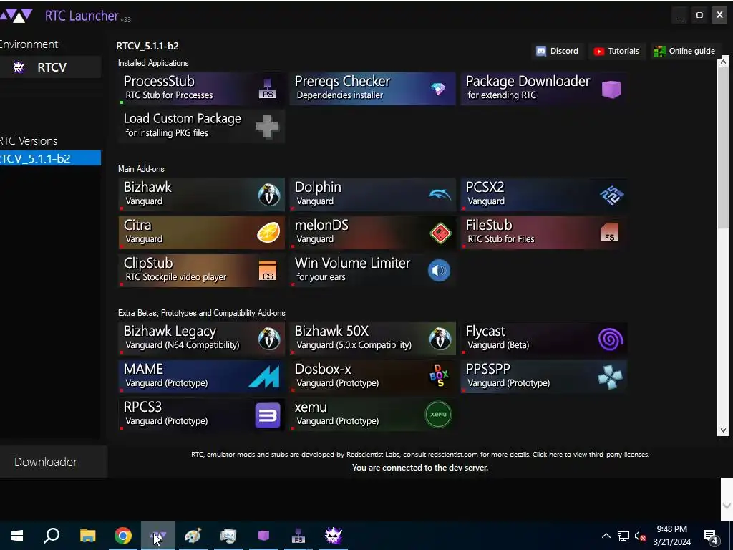Click the RTCV environment monster icon
The height and width of the screenshot is (550, 733).
click(19, 67)
